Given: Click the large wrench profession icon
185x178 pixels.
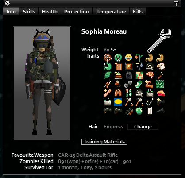Looking at the screenshot, I should pyautogui.click(x=159, y=41).
